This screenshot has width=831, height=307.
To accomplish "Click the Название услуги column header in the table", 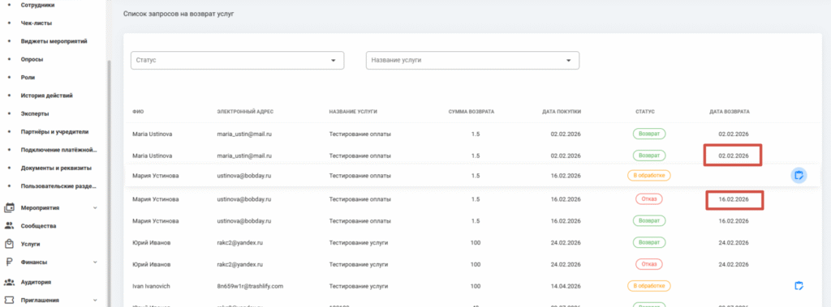I will click(353, 112).
